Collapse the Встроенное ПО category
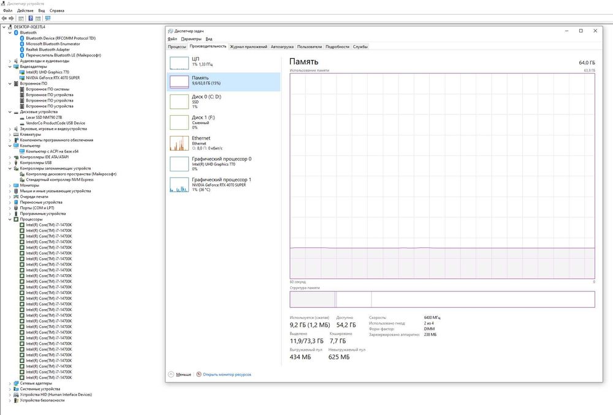 (x=10, y=83)
